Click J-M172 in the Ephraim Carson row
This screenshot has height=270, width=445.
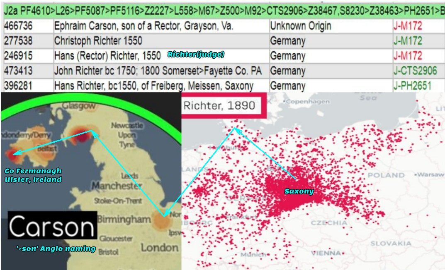[408, 26]
